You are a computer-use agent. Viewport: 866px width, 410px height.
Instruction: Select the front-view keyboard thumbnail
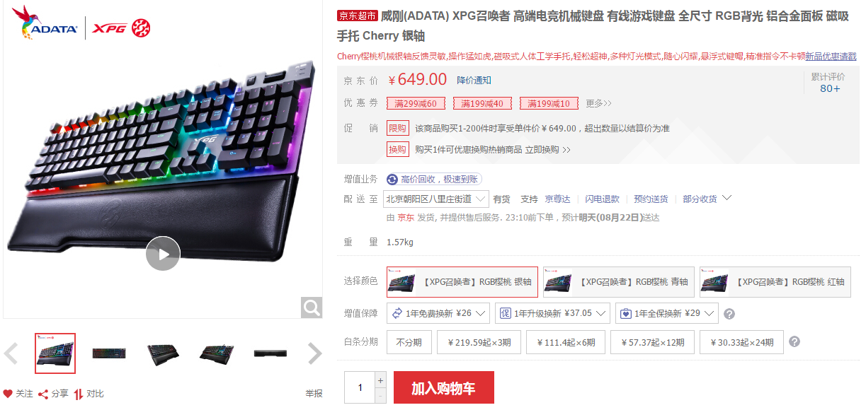pos(108,353)
